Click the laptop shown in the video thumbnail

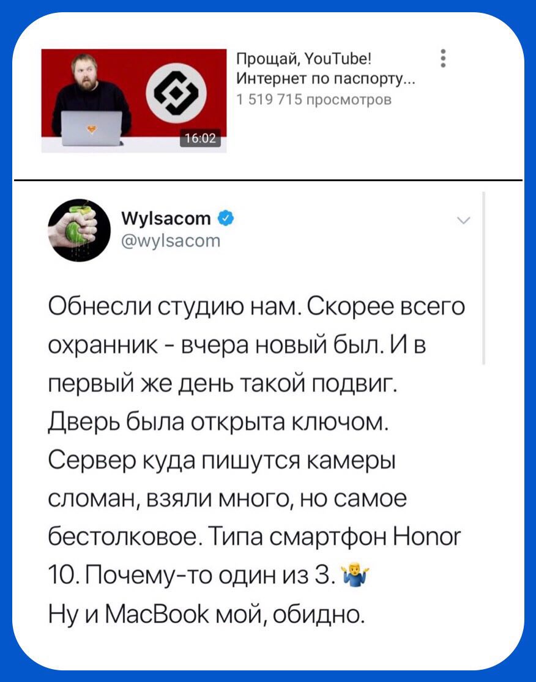(x=91, y=128)
